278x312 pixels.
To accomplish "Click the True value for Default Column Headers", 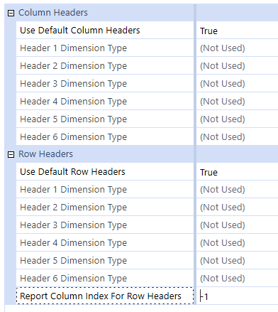I will click(208, 31).
